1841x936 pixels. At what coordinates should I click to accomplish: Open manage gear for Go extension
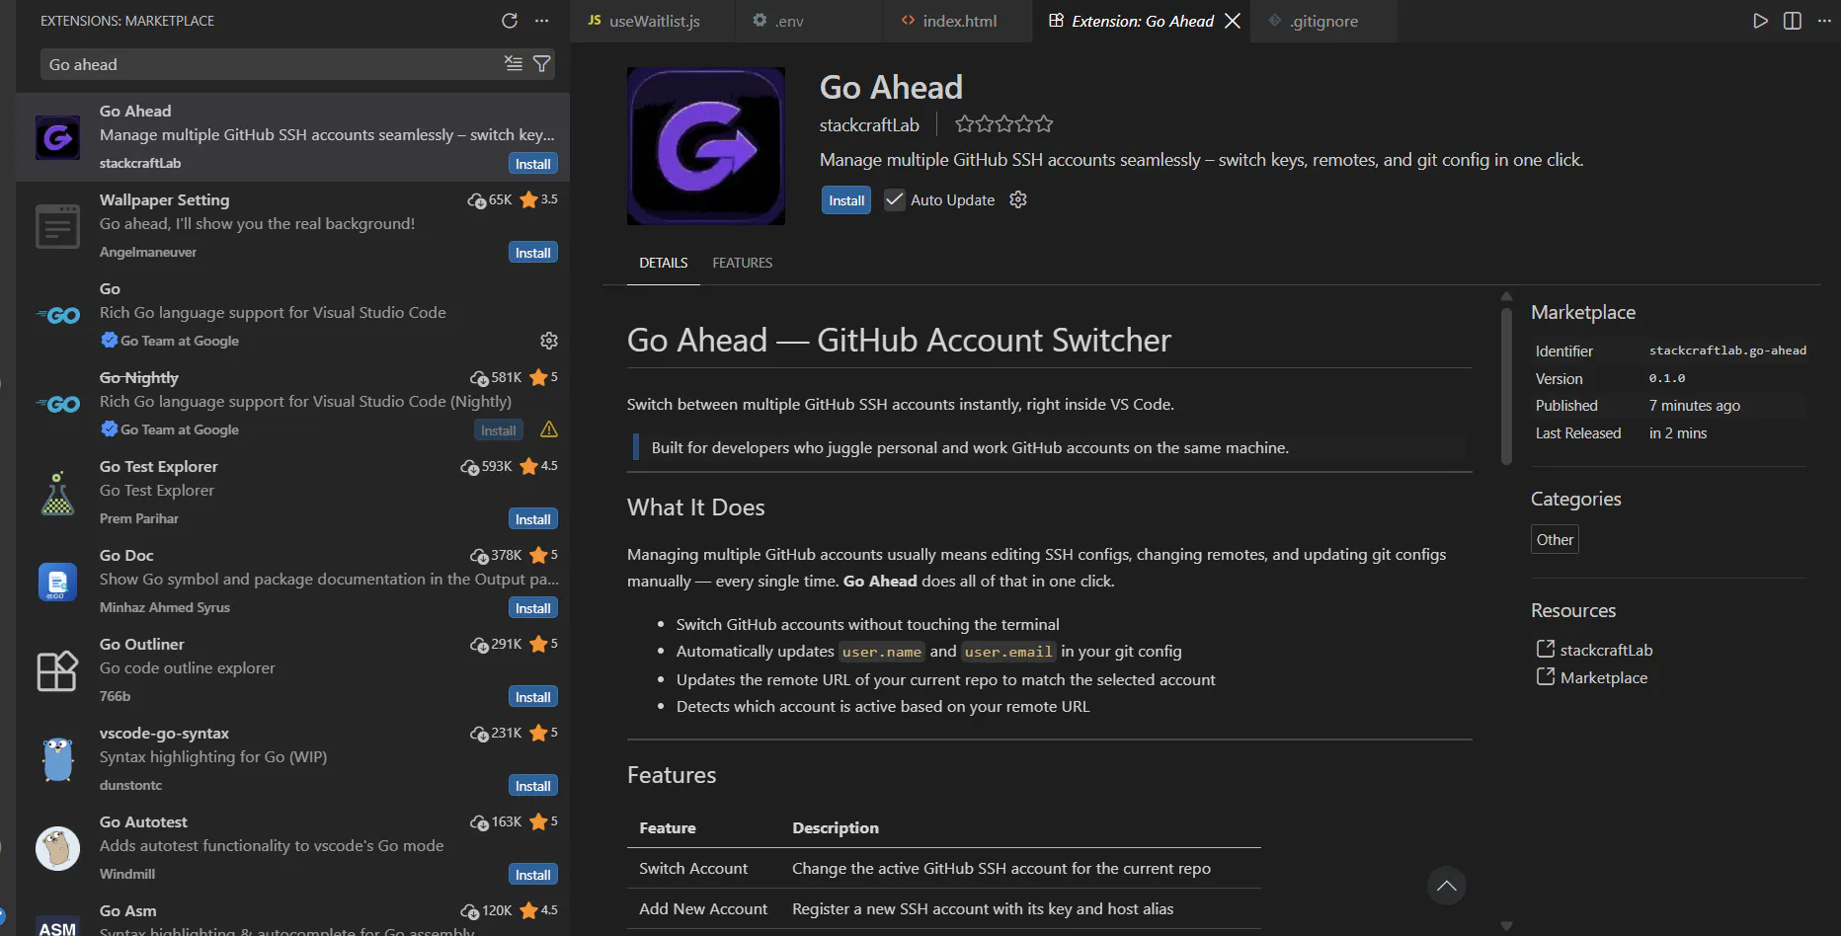(x=549, y=341)
